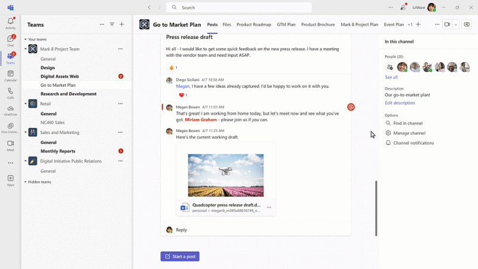Open the Mark 8 Project Plan tab

[359, 25]
